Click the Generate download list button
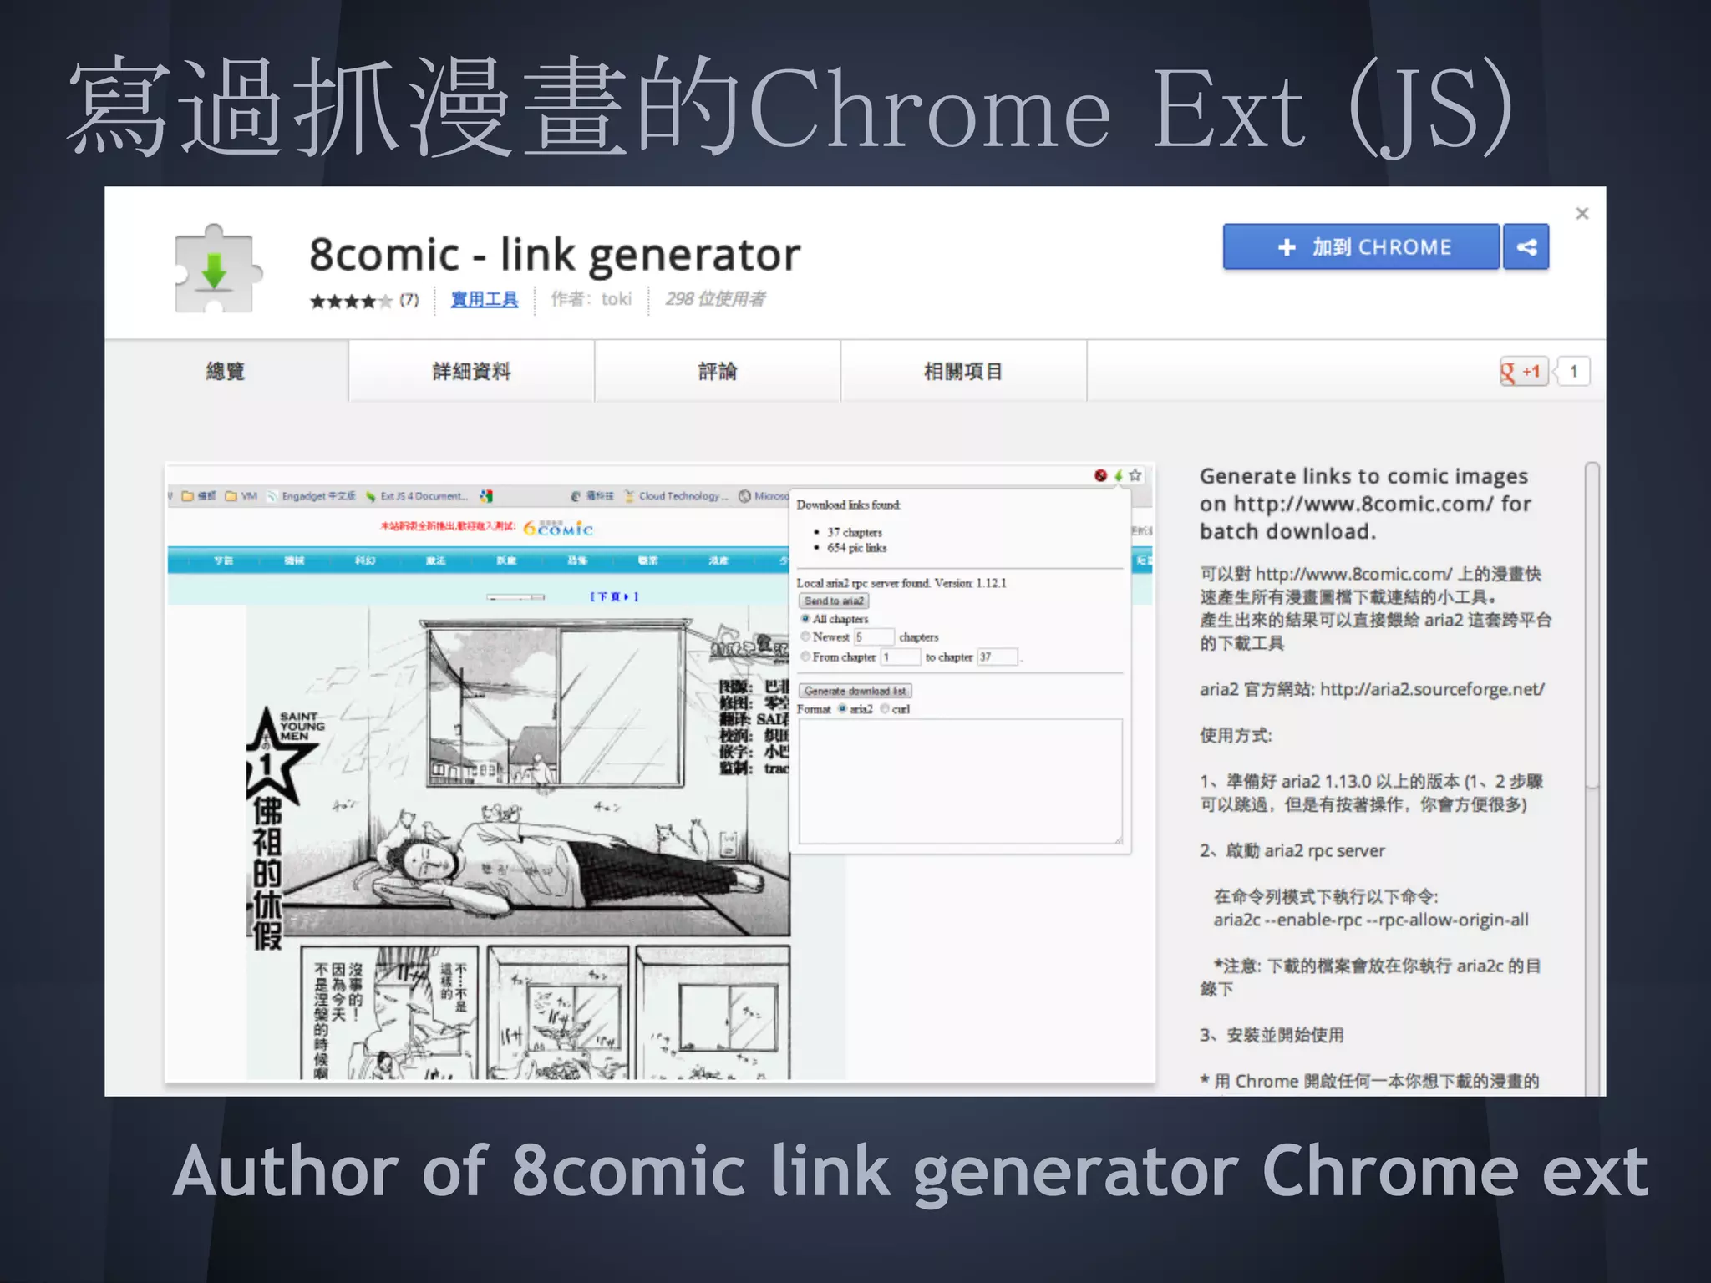Image resolution: width=1711 pixels, height=1283 pixels. click(x=855, y=691)
